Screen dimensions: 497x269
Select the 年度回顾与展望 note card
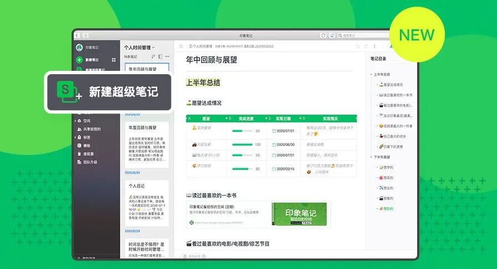(x=147, y=145)
